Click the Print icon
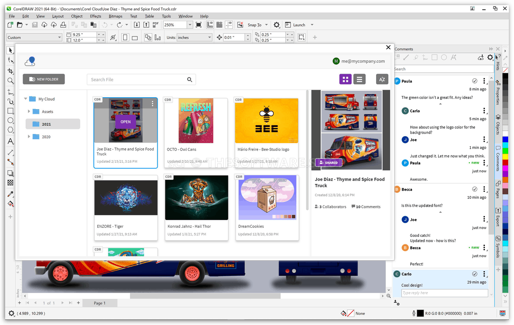The width and height of the screenshot is (514, 325). 63,25
